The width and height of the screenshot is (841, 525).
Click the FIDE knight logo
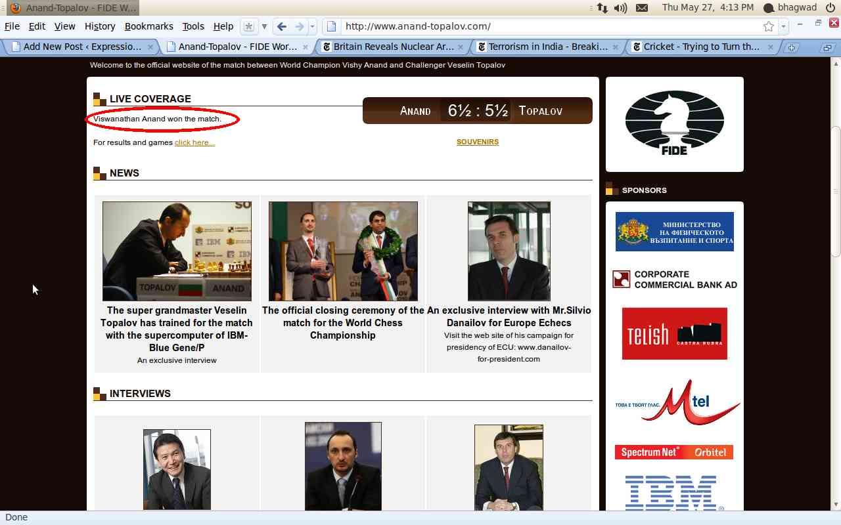675,123
